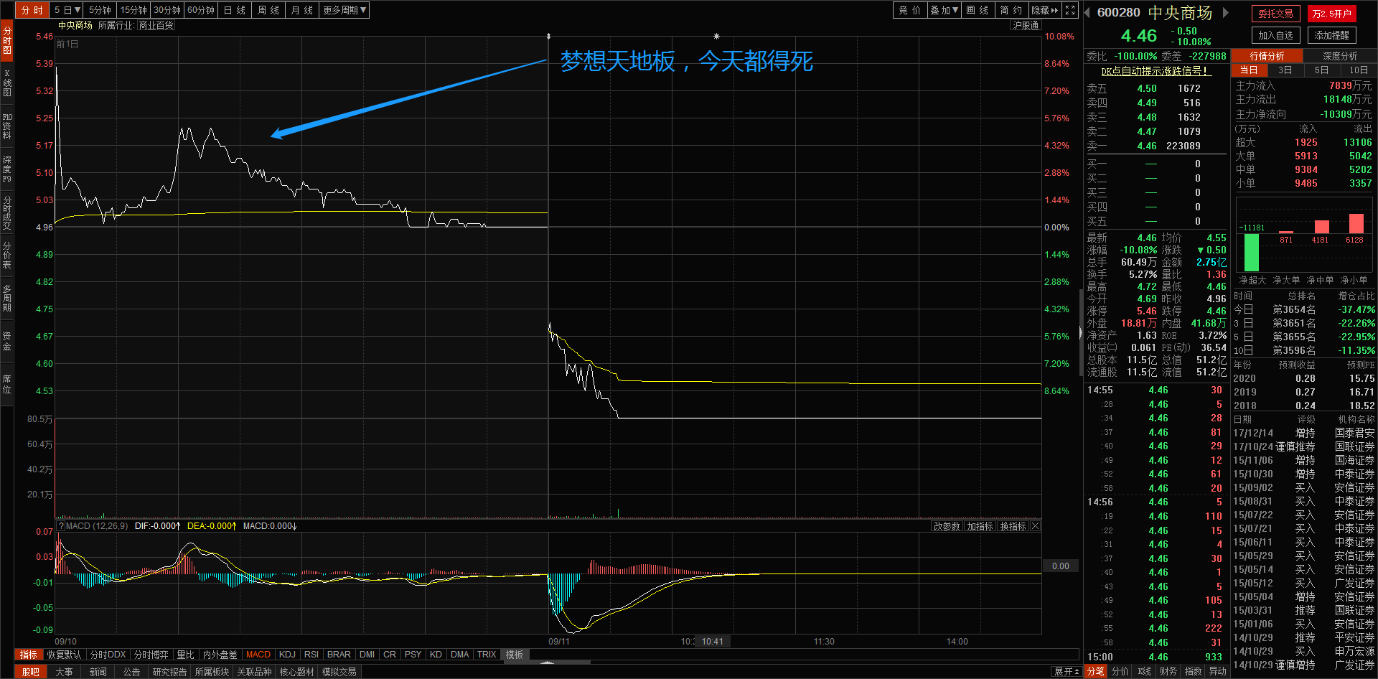Open 资金 sidebar item
This screenshot has height=679, width=1378.
pyautogui.click(x=6, y=341)
